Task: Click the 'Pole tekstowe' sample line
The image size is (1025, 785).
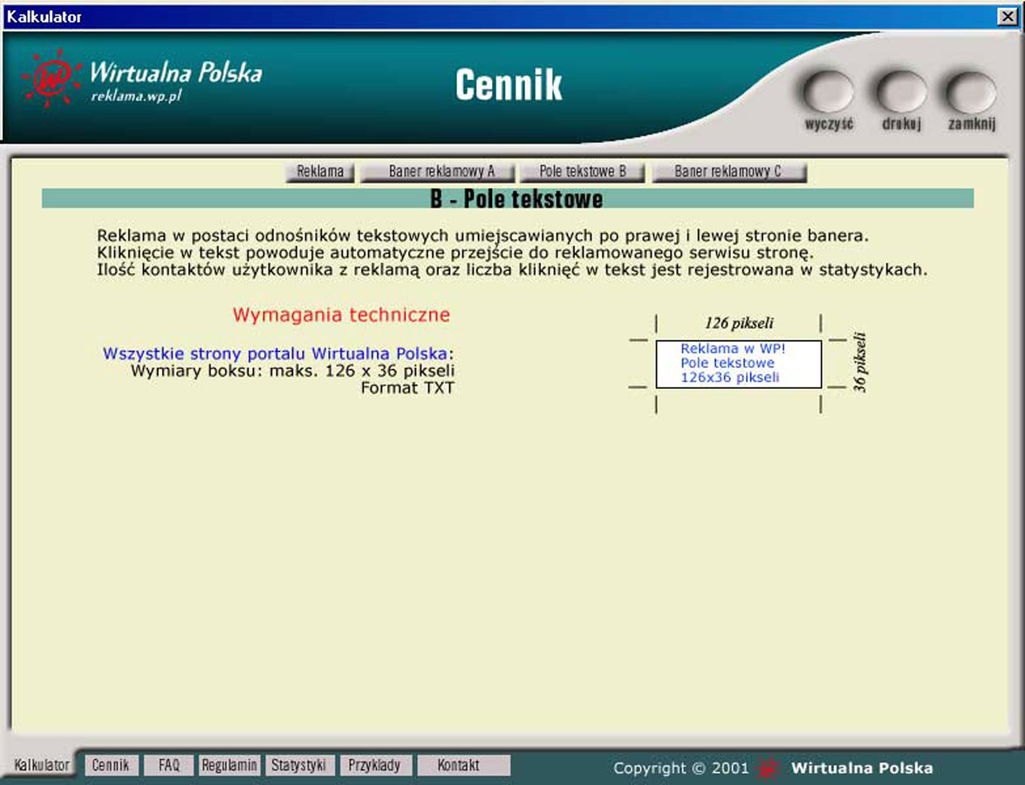Action: (728, 363)
